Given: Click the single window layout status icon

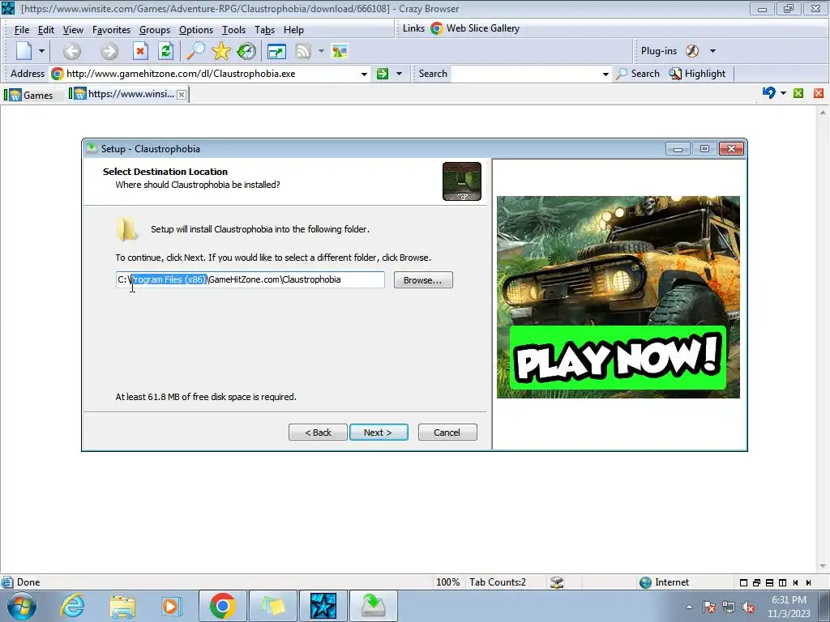Looking at the screenshot, I should click(743, 583).
